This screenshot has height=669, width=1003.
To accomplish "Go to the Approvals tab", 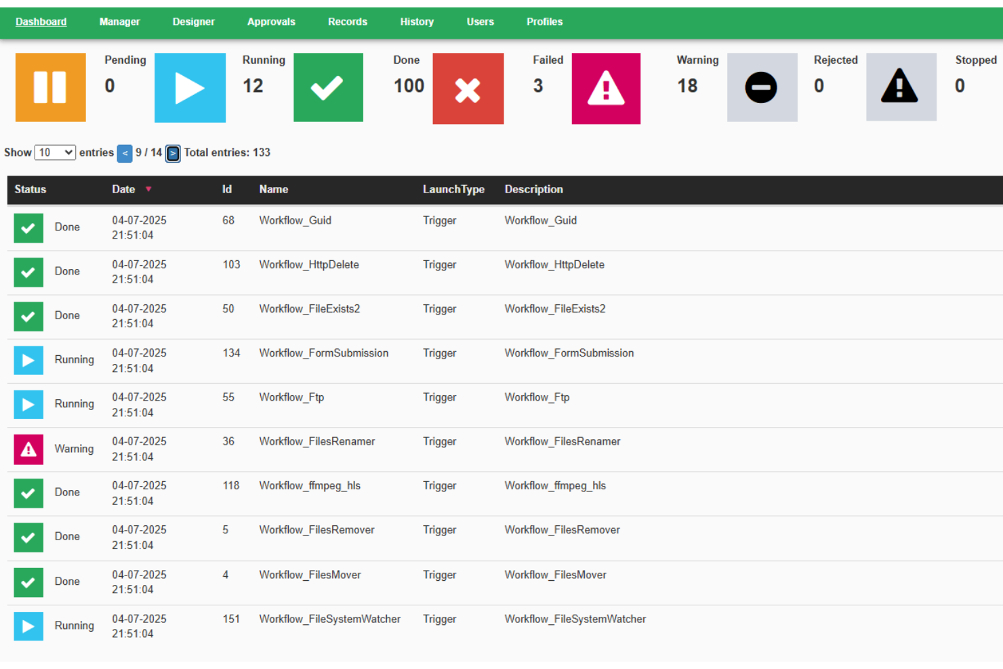I will click(271, 22).
